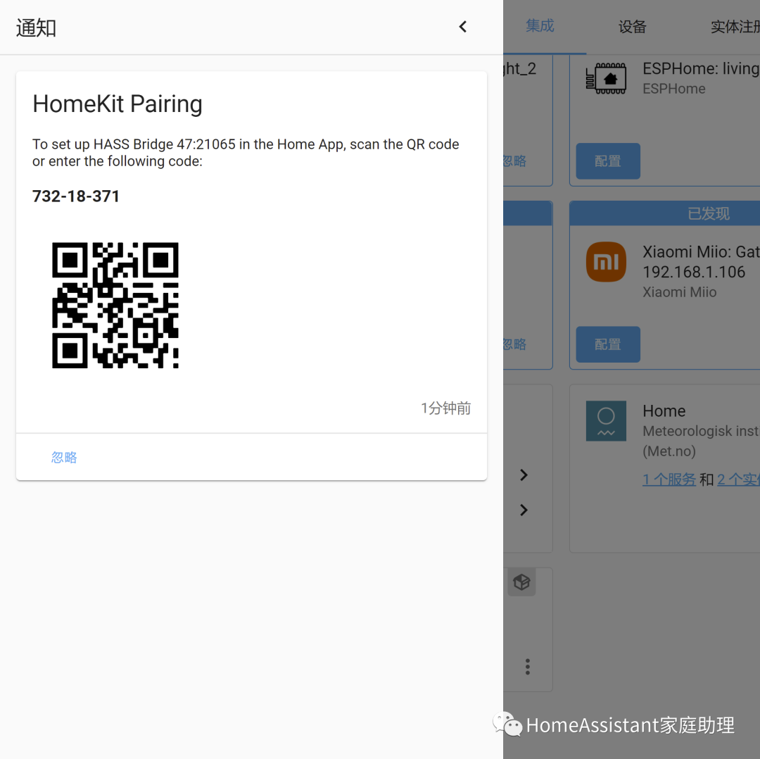Click the 通知 panel heading

[x=36, y=27]
